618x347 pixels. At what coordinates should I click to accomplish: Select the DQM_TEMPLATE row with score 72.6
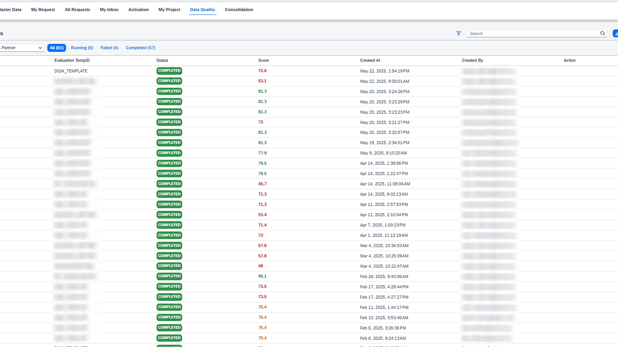click(x=309, y=71)
